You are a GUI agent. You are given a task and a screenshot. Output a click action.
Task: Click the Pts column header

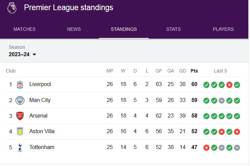pyautogui.click(x=194, y=71)
